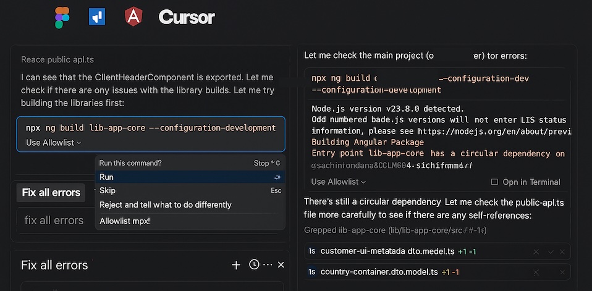Viewport: 592px width, 291px height.
Task: Accept changes checkmark on customer-ui-metadata file
Action: point(551,251)
